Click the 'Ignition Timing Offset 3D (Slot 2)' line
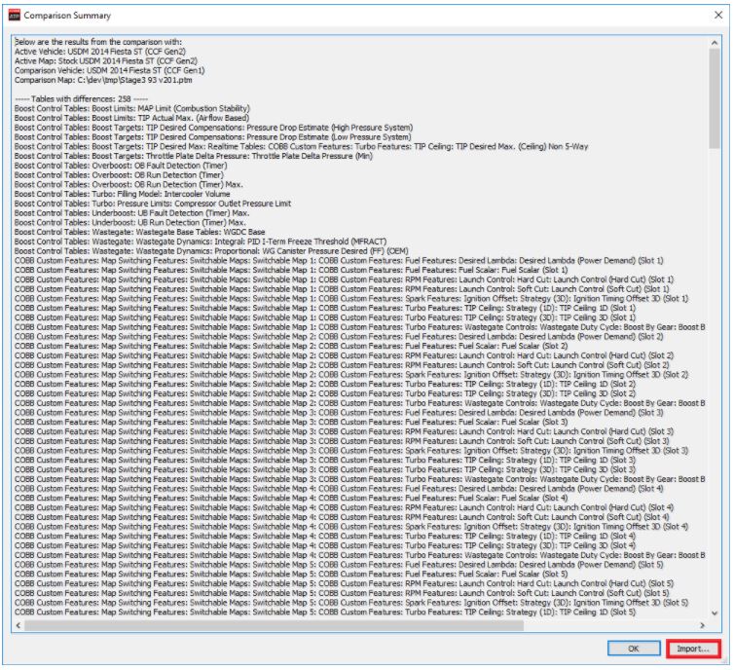Viewport: 734px width, 670px height. (x=351, y=375)
